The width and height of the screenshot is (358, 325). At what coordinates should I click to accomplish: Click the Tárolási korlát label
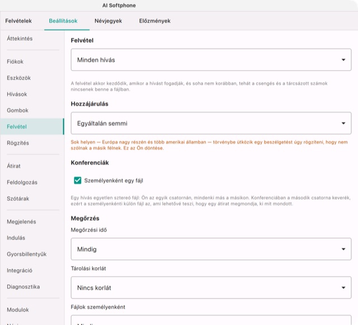[88, 269]
